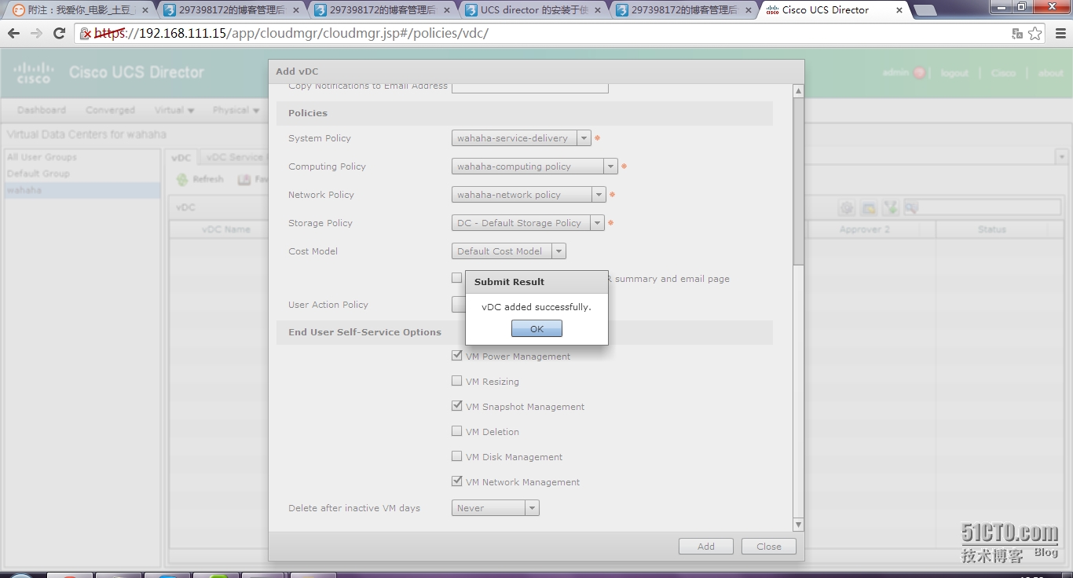Enable VM Deletion checkbox
Image resolution: width=1073 pixels, height=578 pixels.
coord(456,431)
